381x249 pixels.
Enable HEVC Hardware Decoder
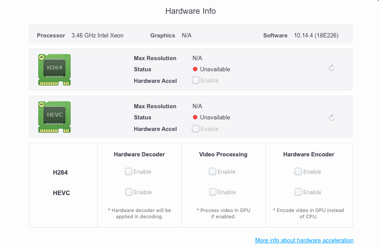click(129, 192)
